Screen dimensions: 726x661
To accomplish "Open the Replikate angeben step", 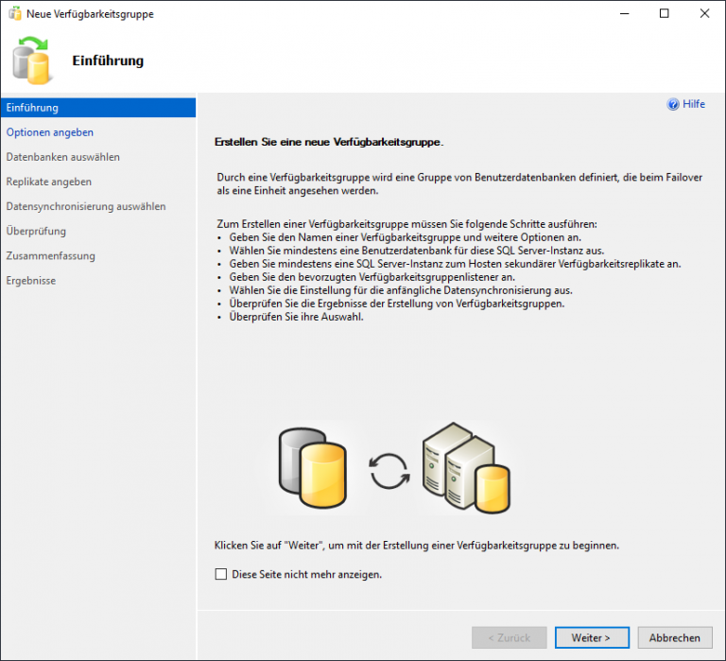I will 48,182.
